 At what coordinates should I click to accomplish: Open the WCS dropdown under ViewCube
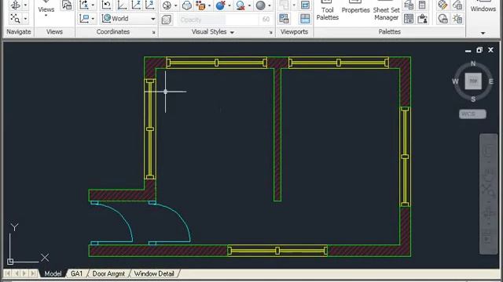472,114
